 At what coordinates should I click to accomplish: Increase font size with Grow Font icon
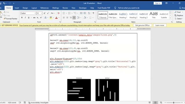(45, 13)
